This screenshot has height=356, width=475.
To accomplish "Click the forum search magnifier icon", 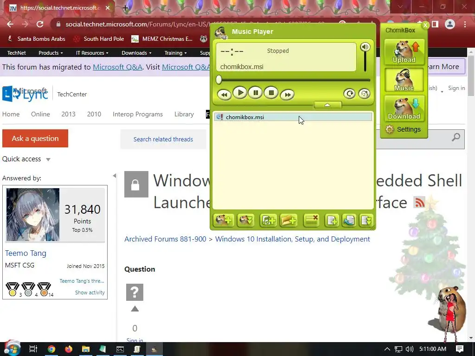I will coord(456,137).
